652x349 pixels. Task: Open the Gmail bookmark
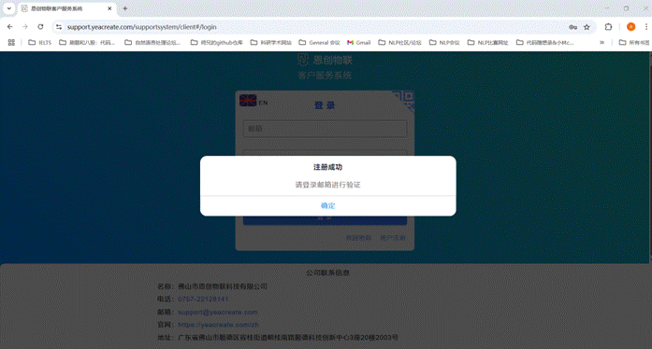point(359,42)
